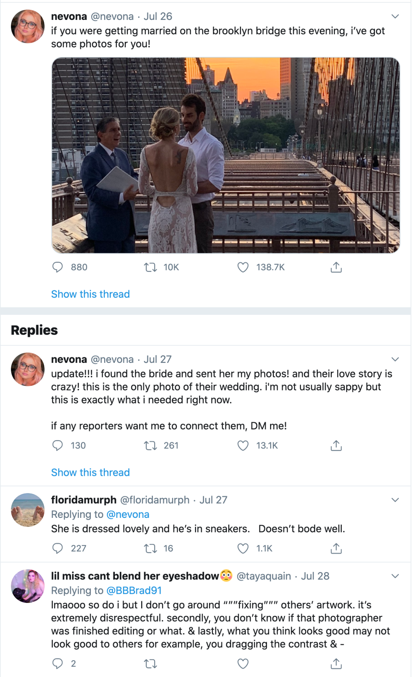This screenshot has height=677, width=412.
Task: Open the chevron menu on the Jul 26 tweet
Action: point(395,16)
